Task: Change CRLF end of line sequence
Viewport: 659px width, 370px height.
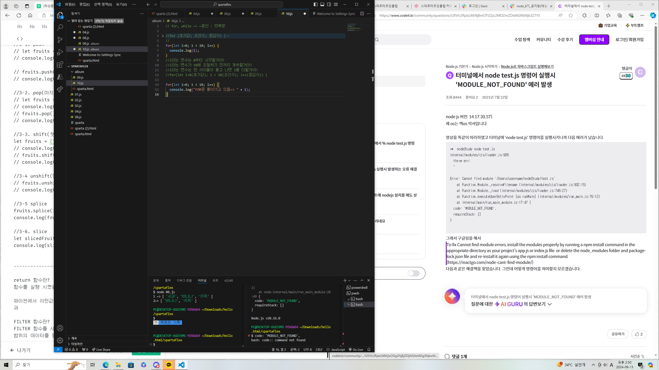Action: point(319,349)
